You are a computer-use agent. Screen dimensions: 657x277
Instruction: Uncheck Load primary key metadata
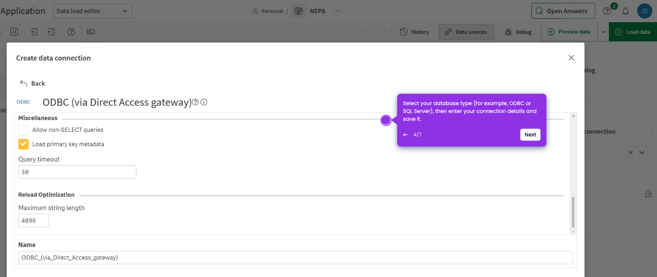coord(24,144)
